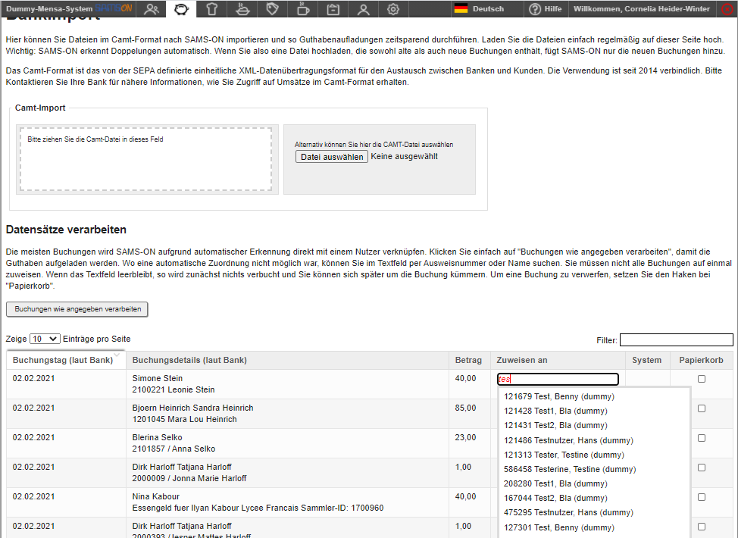Click Buchungen wie angegeben verarbeiten button
Viewport: 738px width, 538px height.
pos(77,309)
